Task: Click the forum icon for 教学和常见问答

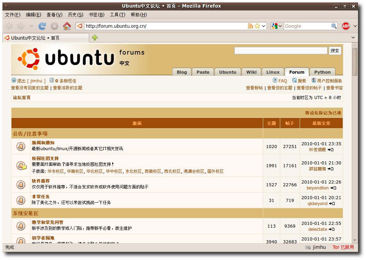Action: 21,226
